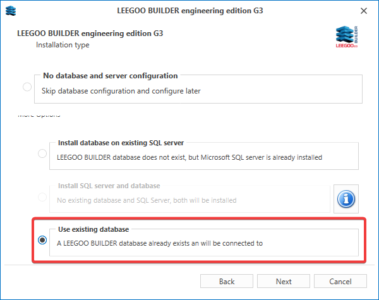The height and width of the screenshot is (300, 379).
Task: Click 'Skip database configuration and configure later' text
Action: pyautogui.click(x=121, y=91)
